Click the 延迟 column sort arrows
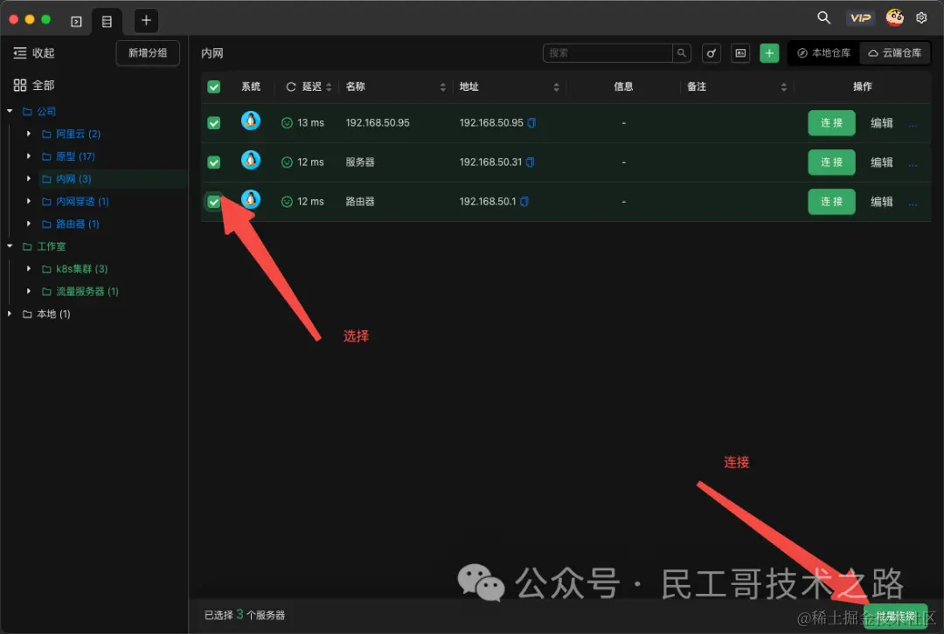The image size is (944, 634). 328,86
